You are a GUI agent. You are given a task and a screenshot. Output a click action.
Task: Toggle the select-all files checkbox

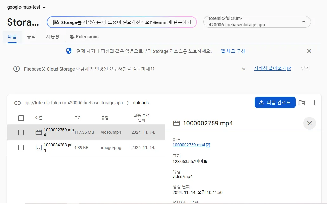pos(21,118)
